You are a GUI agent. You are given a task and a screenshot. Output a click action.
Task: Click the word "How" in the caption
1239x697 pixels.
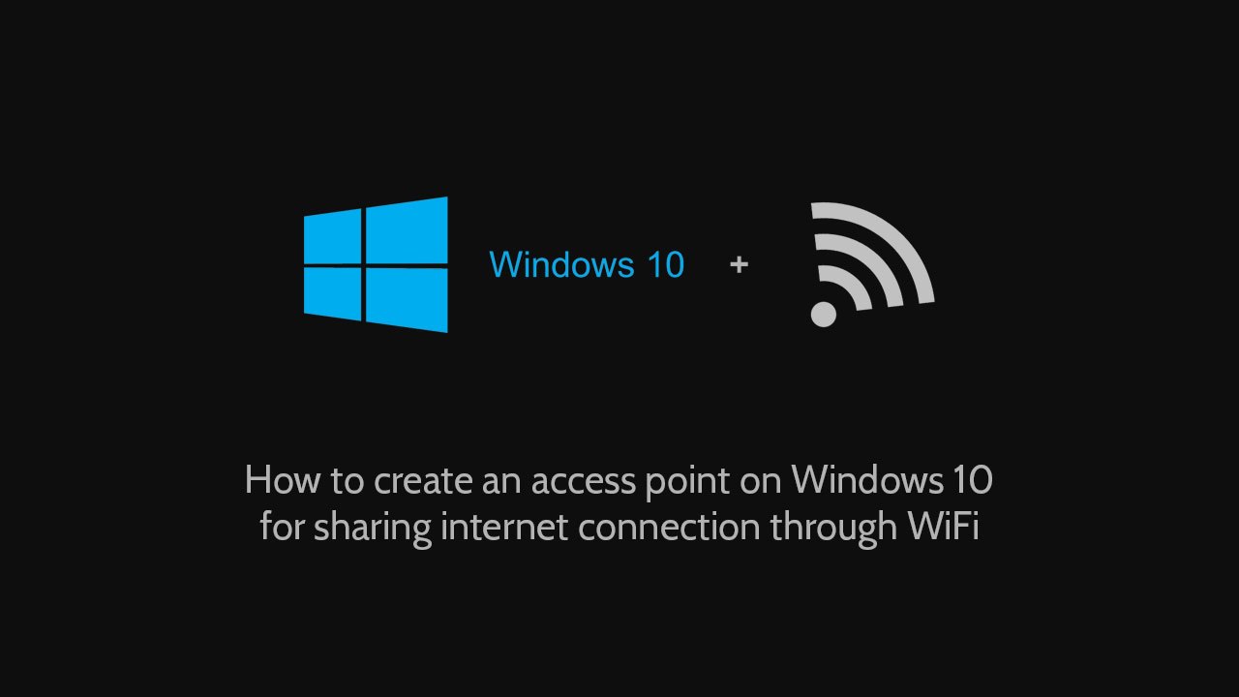(275, 479)
